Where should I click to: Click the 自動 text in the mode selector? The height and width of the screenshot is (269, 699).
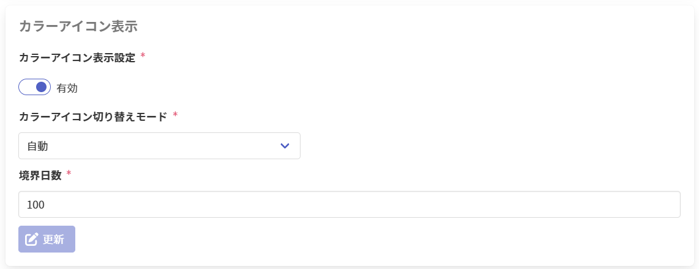(38, 146)
